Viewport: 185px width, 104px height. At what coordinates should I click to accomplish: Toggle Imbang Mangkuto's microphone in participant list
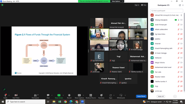click(x=179, y=20)
